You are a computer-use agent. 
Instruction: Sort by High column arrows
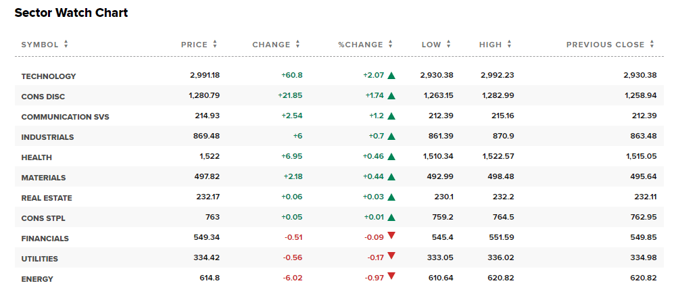[x=509, y=45]
